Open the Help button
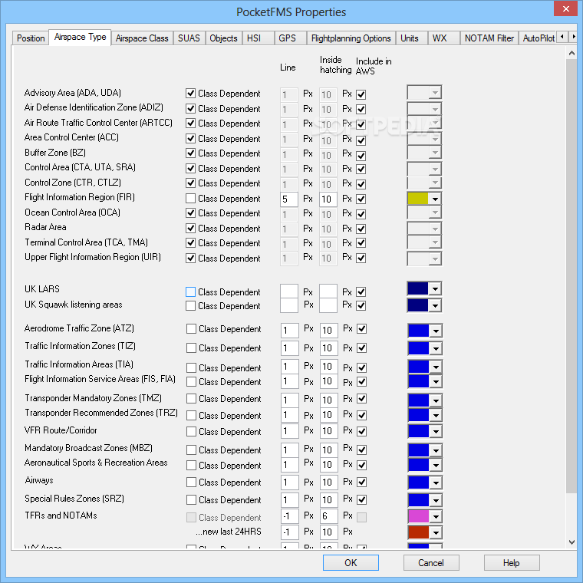Screen dimensions: 583x583 tap(511, 562)
